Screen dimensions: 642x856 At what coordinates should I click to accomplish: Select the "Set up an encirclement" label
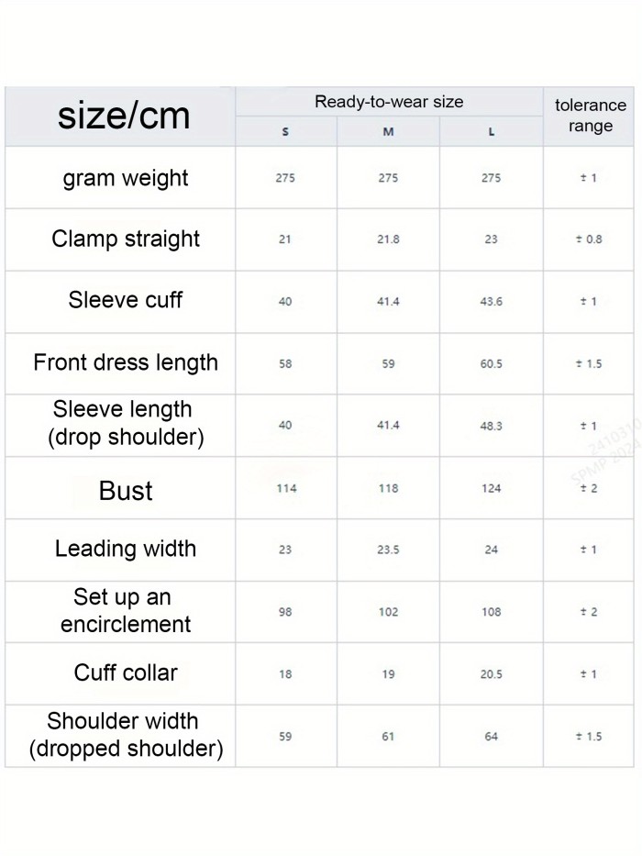126,611
